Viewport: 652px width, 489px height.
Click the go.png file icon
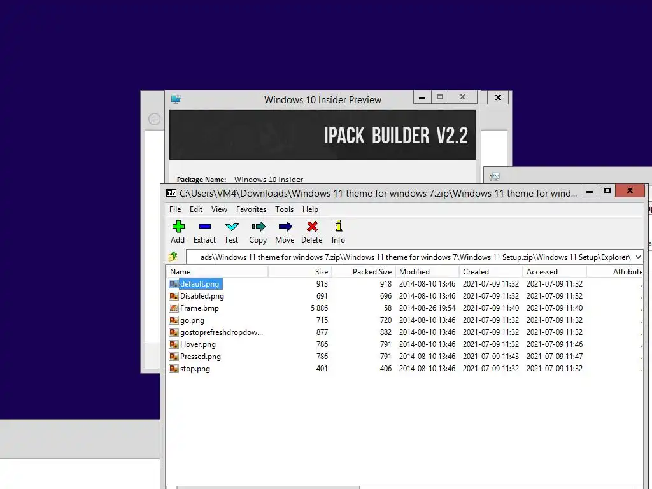tap(174, 320)
